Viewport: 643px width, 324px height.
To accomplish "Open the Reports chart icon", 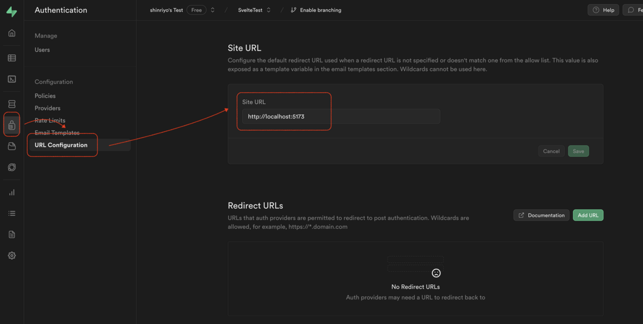I will click(12, 192).
